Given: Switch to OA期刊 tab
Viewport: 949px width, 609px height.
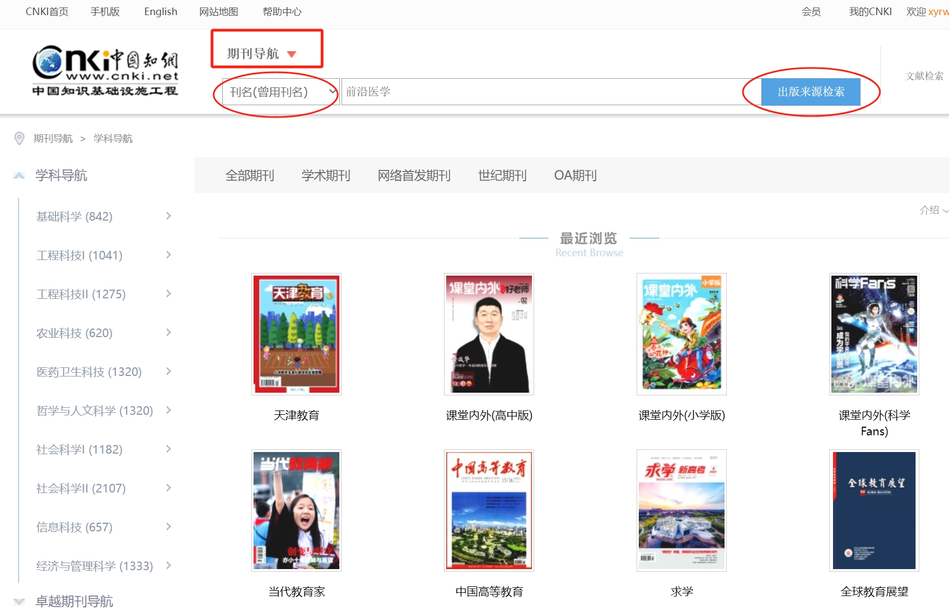Looking at the screenshot, I should pos(575,175).
